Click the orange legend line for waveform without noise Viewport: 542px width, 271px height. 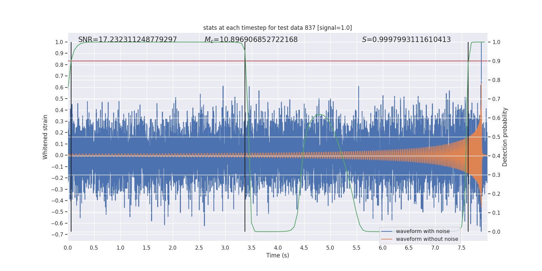387,239
